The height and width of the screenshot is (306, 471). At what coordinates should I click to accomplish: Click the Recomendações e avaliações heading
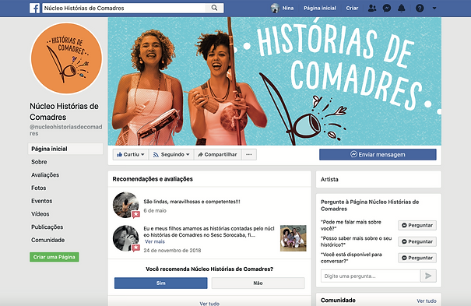tap(153, 179)
